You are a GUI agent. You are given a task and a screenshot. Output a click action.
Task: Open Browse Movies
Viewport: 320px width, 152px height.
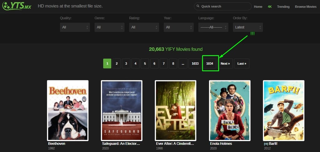[306, 7]
